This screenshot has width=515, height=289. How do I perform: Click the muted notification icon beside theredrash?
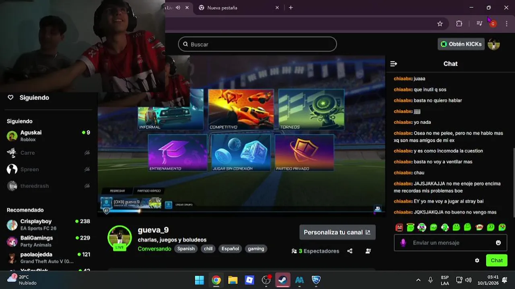click(87, 186)
